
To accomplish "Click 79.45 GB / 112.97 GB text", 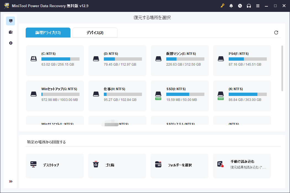I will [x=120, y=65].
